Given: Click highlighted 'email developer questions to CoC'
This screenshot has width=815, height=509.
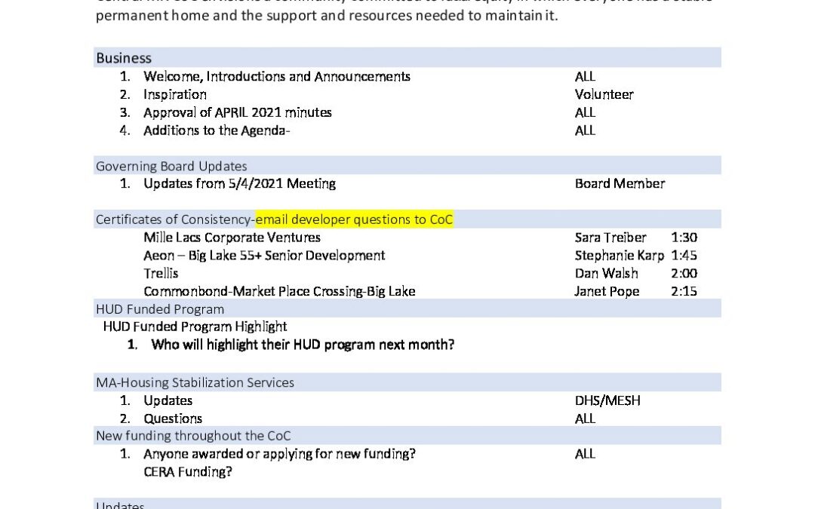Looking at the screenshot, I should 354,219.
